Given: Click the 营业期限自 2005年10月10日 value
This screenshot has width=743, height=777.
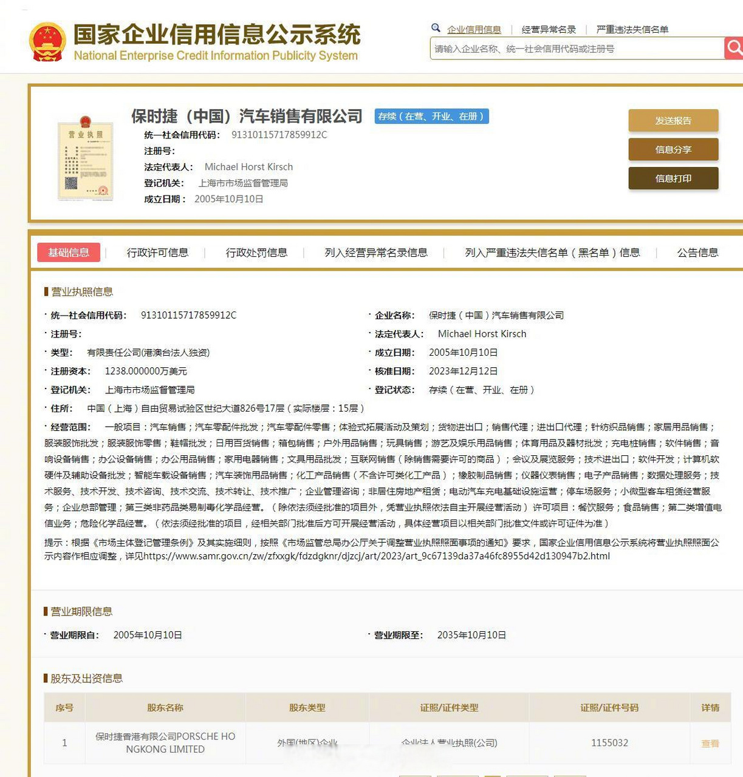Looking at the screenshot, I should [148, 635].
